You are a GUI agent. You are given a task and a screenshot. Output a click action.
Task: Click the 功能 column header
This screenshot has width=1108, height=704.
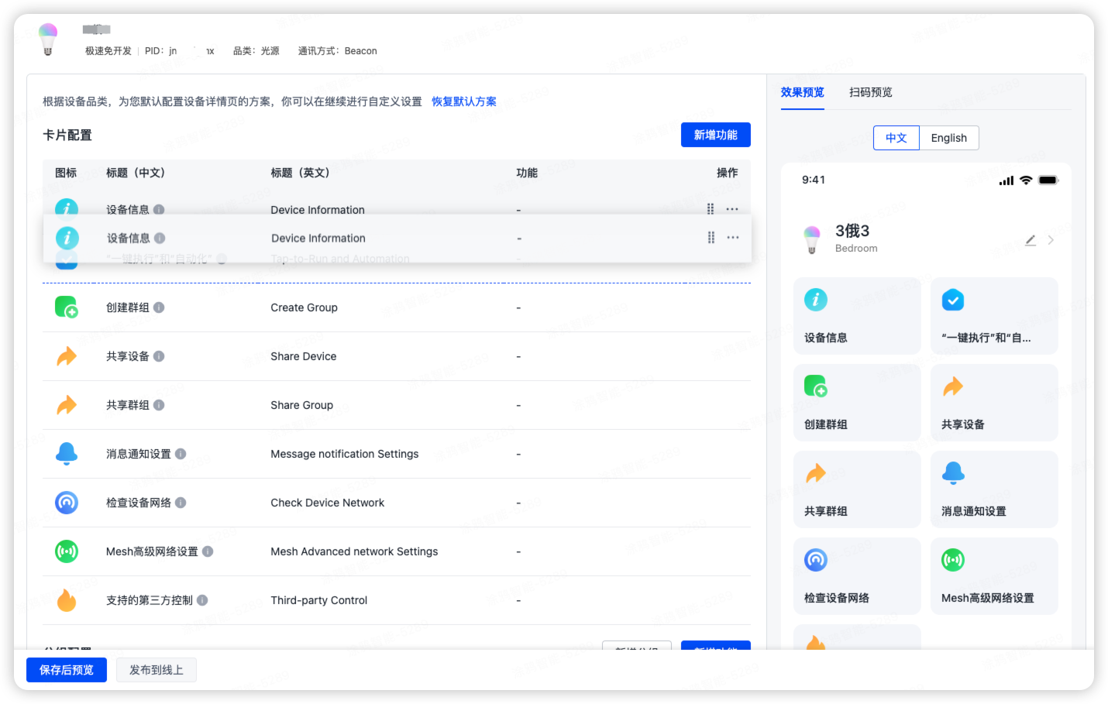pyautogui.click(x=527, y=173)
